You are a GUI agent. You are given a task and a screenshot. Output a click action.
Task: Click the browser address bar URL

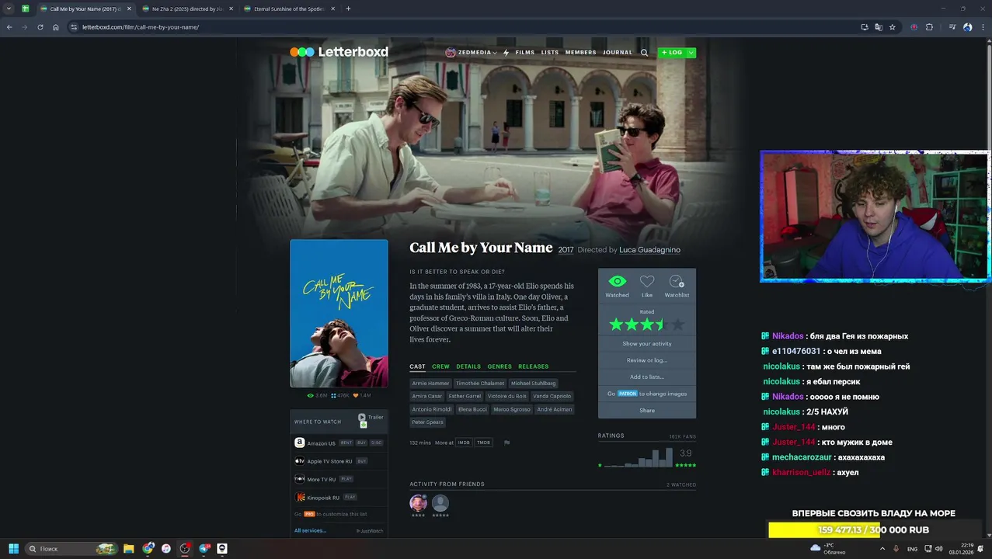click(x=141, y=27)
